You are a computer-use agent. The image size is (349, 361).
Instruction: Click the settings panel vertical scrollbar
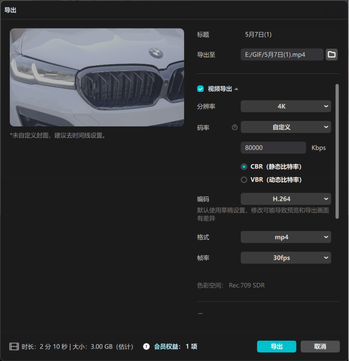(x=337, y=151)
